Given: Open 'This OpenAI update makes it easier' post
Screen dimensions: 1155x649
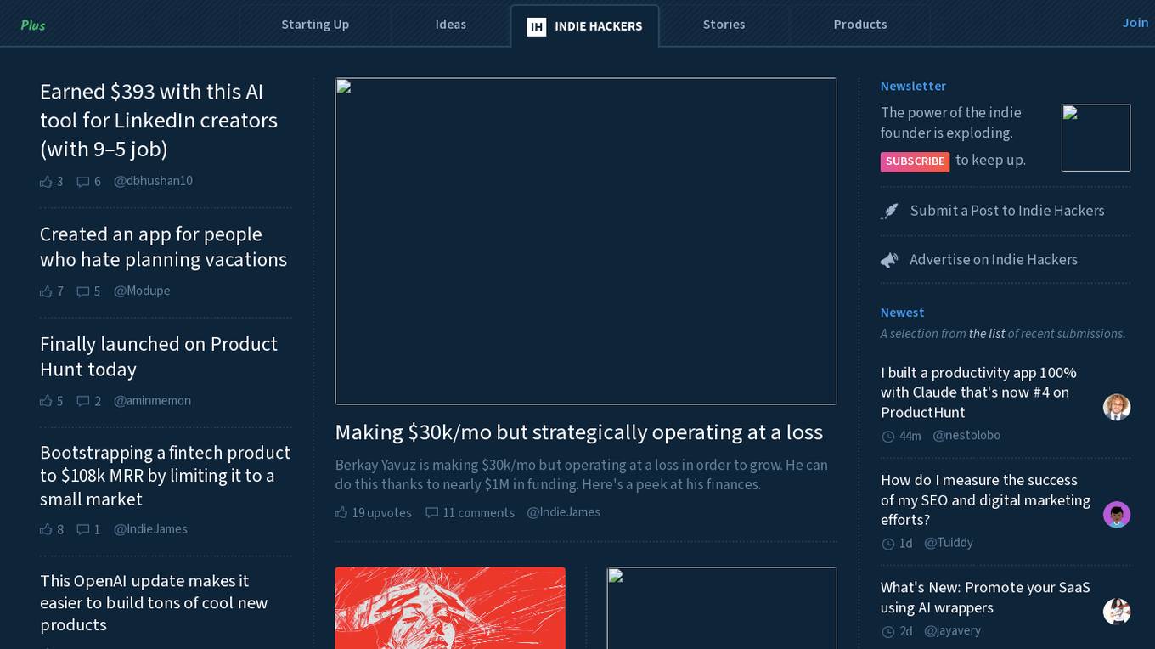Looking at the screenshot, I should (x=154, y=603).
